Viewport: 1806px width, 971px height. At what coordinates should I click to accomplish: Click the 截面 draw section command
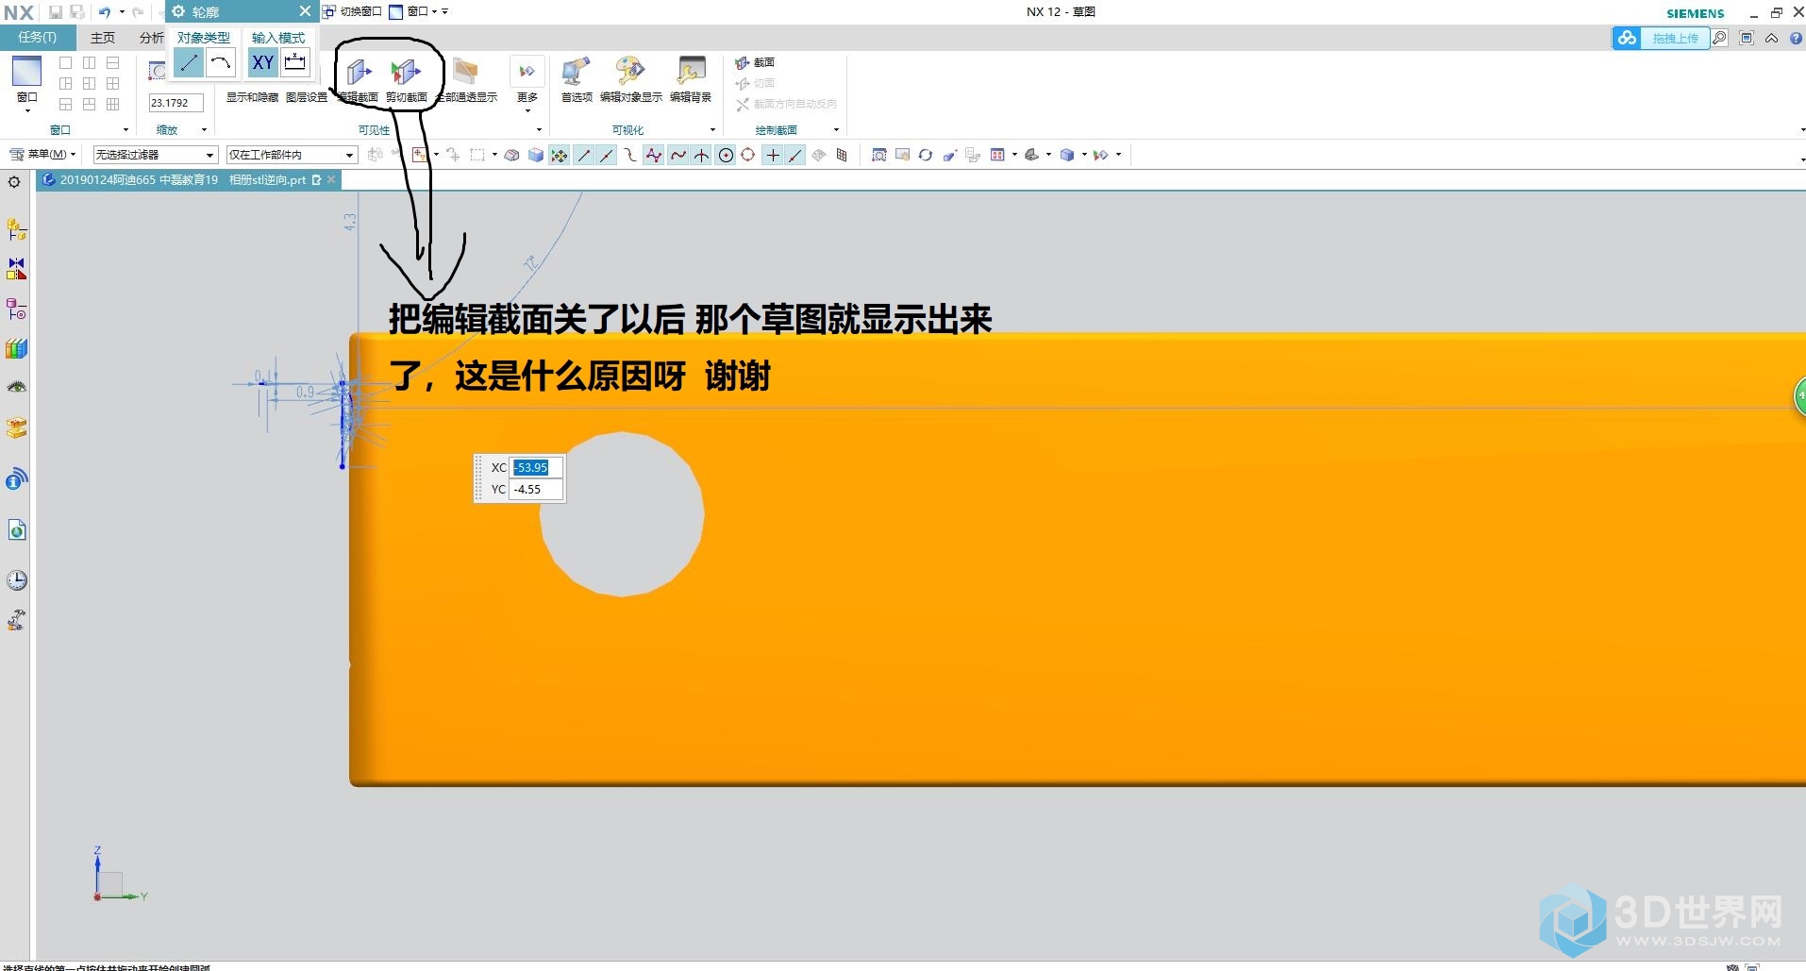(755, 62)
